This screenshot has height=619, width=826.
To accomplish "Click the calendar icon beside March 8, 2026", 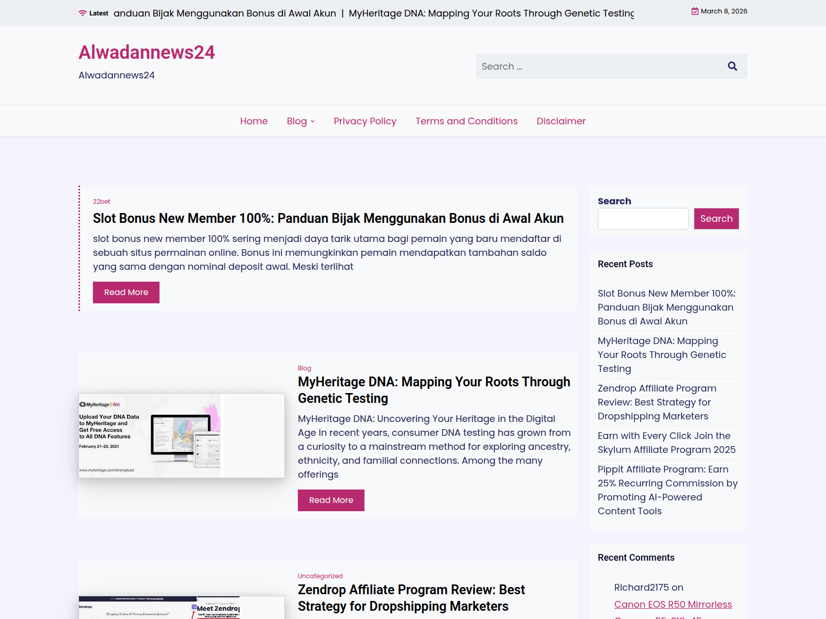I will 695,11.
